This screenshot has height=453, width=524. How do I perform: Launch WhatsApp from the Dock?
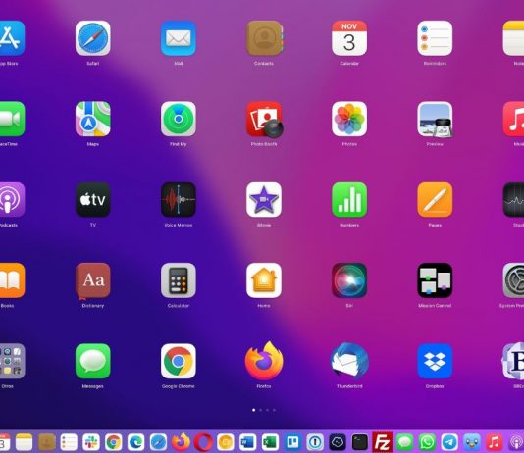(x=428, y=442)
